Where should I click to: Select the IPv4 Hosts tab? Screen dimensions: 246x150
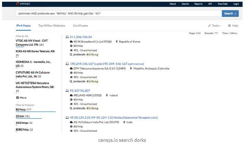pos(23,25)
